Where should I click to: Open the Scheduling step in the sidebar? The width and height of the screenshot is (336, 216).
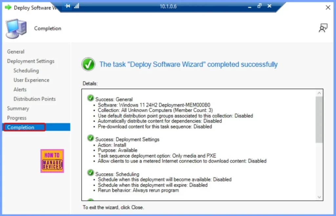click(26, 71)
